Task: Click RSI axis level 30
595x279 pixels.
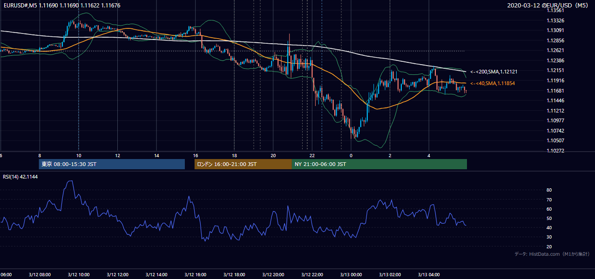Action: pyautogui.click(x=549, y=237)
